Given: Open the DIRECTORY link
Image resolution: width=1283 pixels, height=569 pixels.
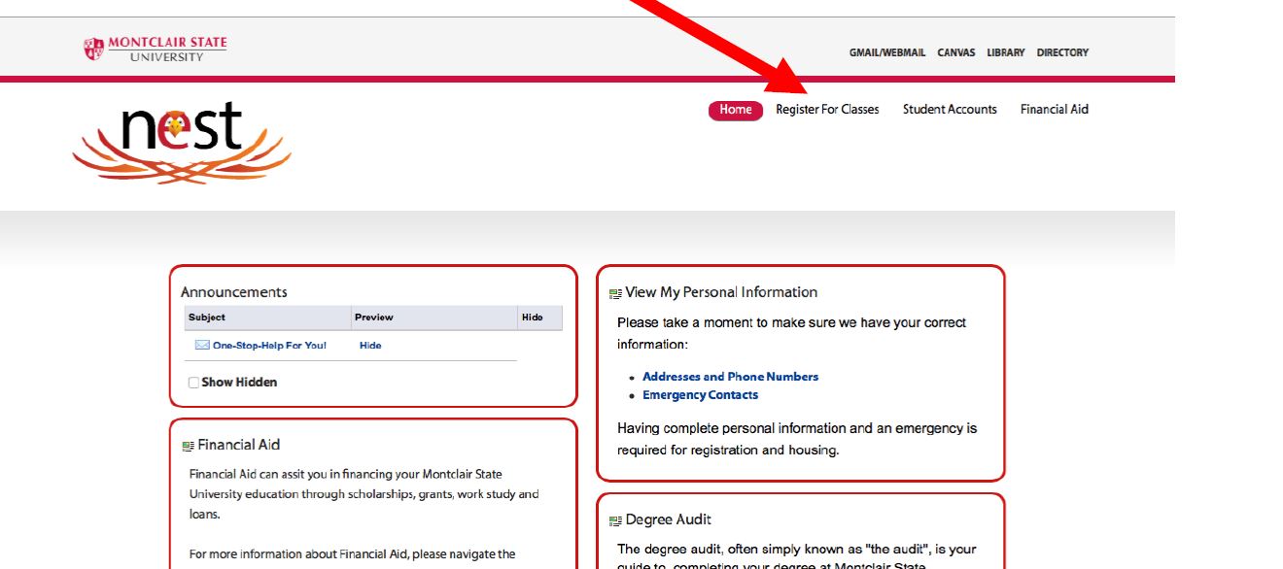Looking at the screenshot, I should (x=1062, y=53).
